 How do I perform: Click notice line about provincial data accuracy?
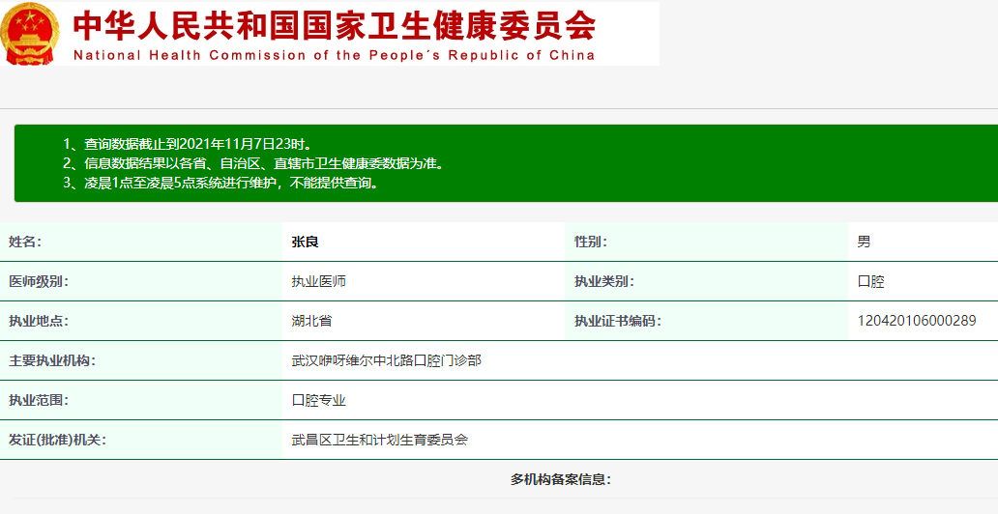pyautogui.click(x=253, y=163)
